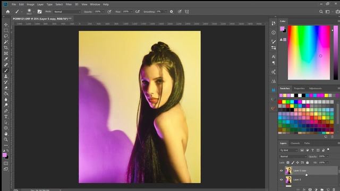The width and height of the screenshot is (340, 191).
Task: Toggle layer filtering on/off switch
Action: [x=328, y=150]
